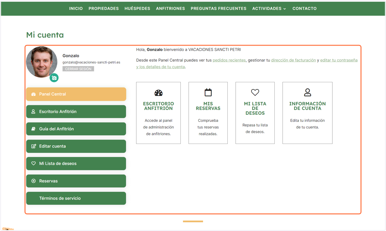
Task: Open Reservas from the sidebar
Action: 76,181
